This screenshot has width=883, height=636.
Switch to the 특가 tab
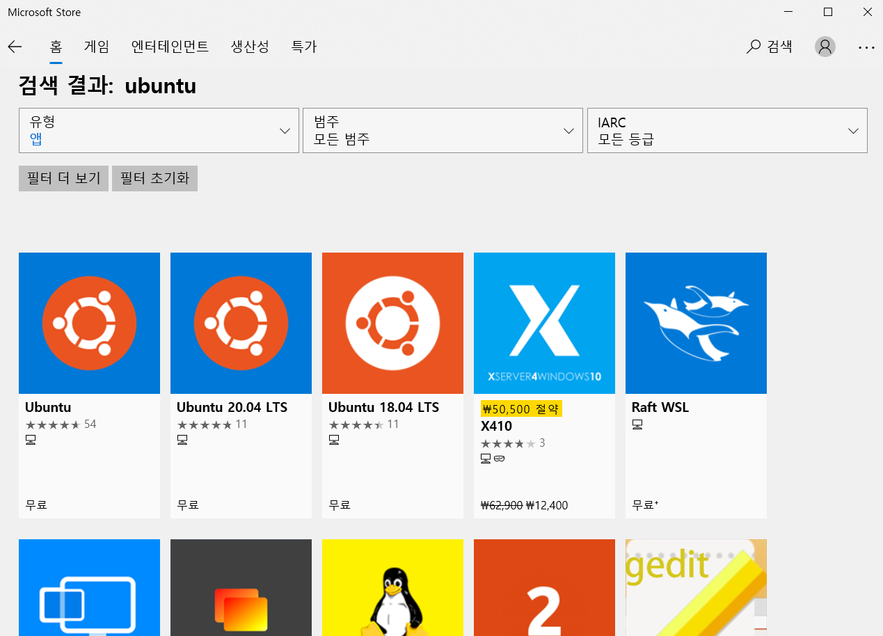pos(304,47)
